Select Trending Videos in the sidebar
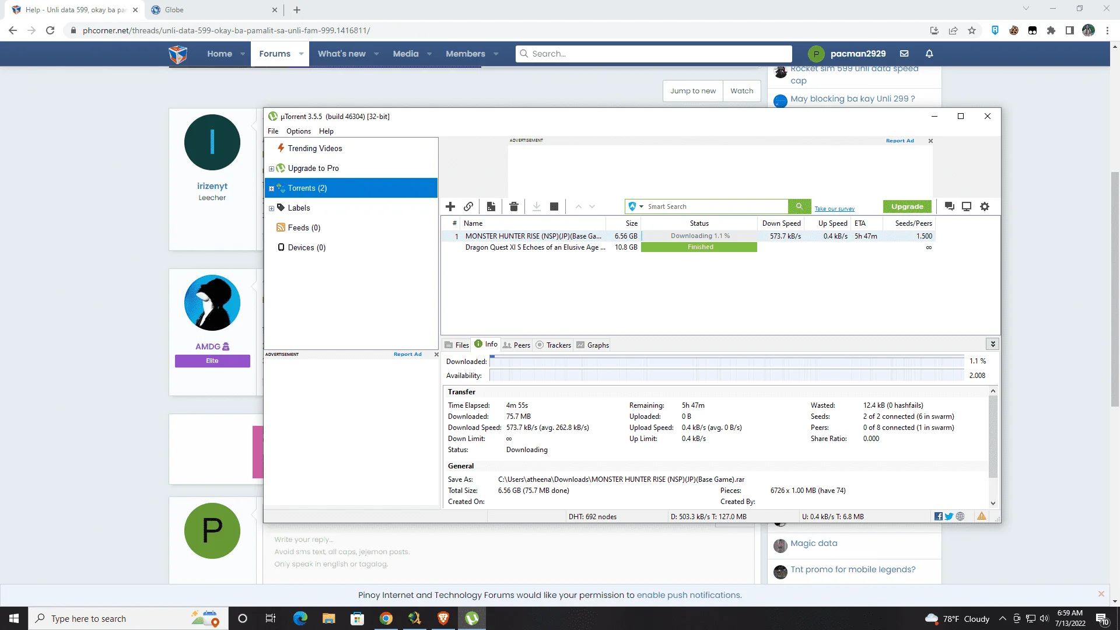Image resolution: width=1120 pixels, height=630 pixels. pyautogui.click(x=351, y=148)
